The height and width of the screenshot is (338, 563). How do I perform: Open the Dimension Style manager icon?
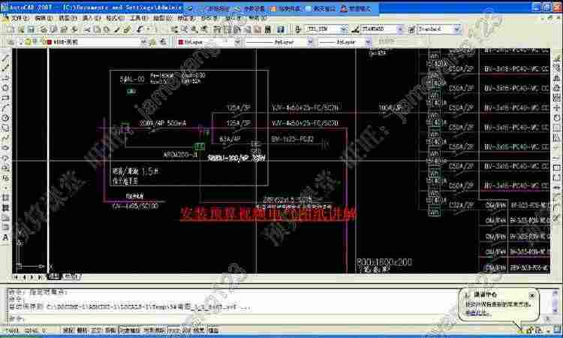click(x=356, y=29)
